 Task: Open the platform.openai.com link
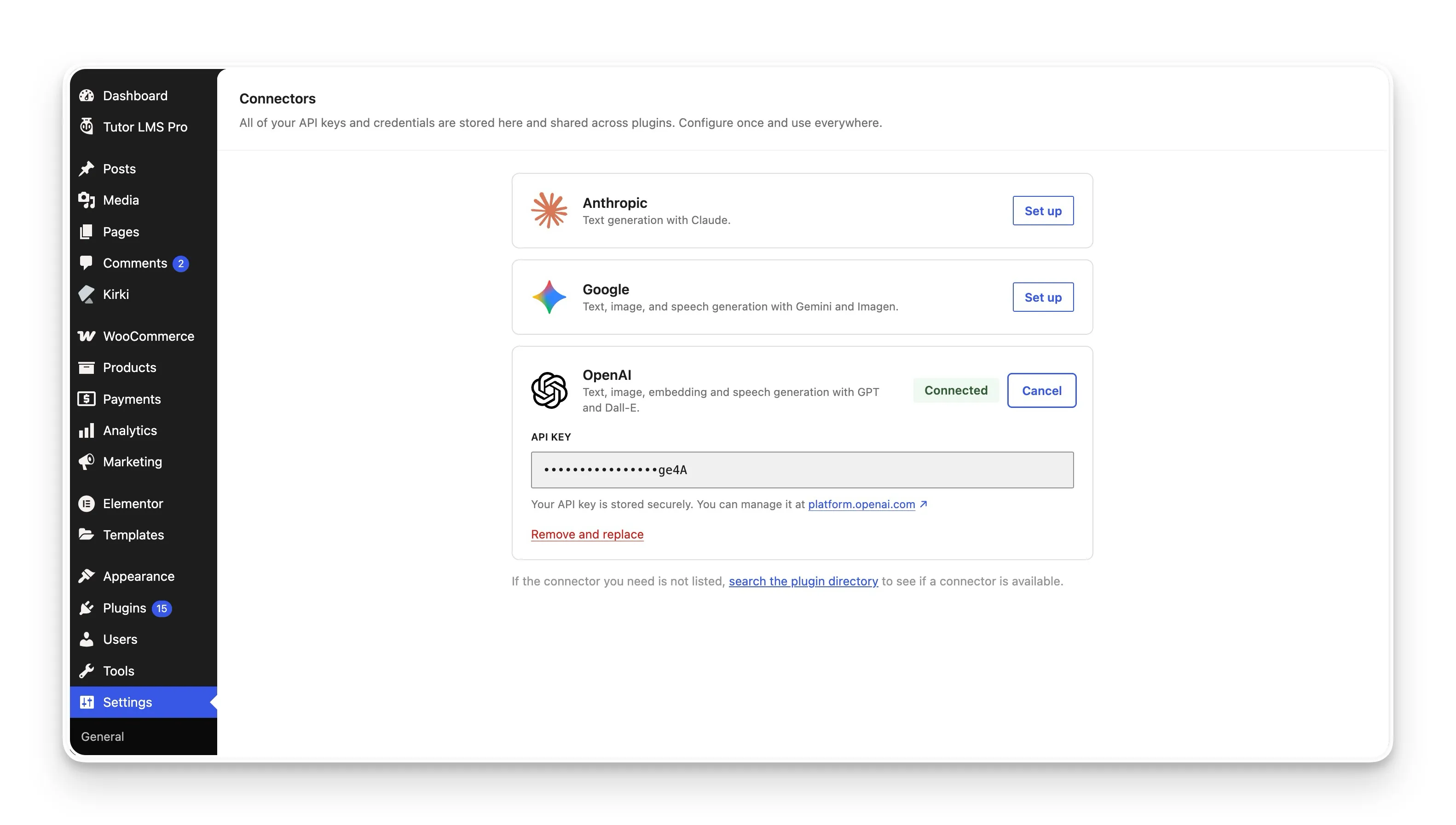(x=861, y=504)
